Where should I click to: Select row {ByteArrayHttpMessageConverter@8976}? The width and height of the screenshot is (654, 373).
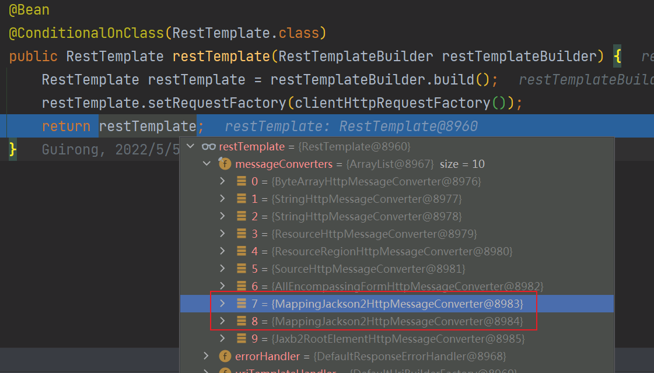point(397,181)
